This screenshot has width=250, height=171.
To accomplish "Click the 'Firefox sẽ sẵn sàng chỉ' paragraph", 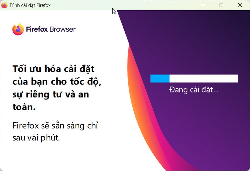I will (55, 131).
